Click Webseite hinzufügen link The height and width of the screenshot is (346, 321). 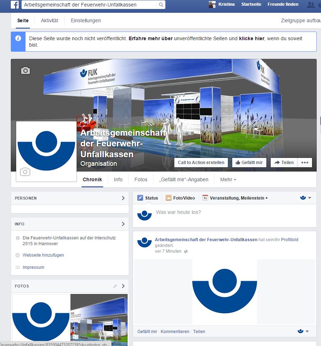tap(43, 255)
